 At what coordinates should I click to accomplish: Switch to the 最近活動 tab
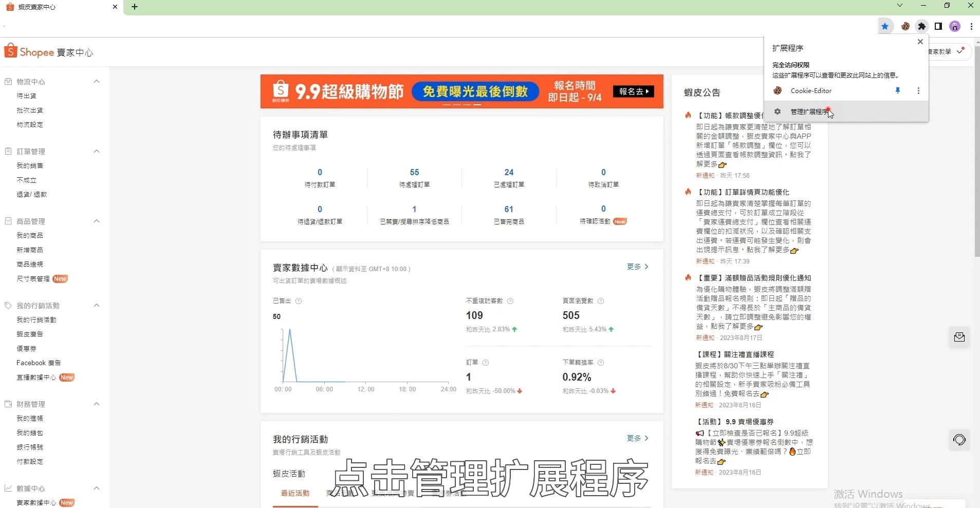(x=295, y=493)
